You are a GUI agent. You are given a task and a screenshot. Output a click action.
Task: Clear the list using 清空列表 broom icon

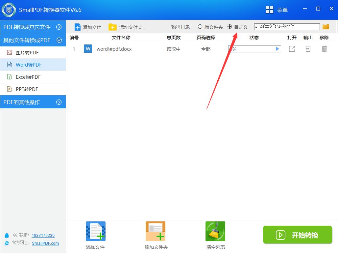pos(215,231)
